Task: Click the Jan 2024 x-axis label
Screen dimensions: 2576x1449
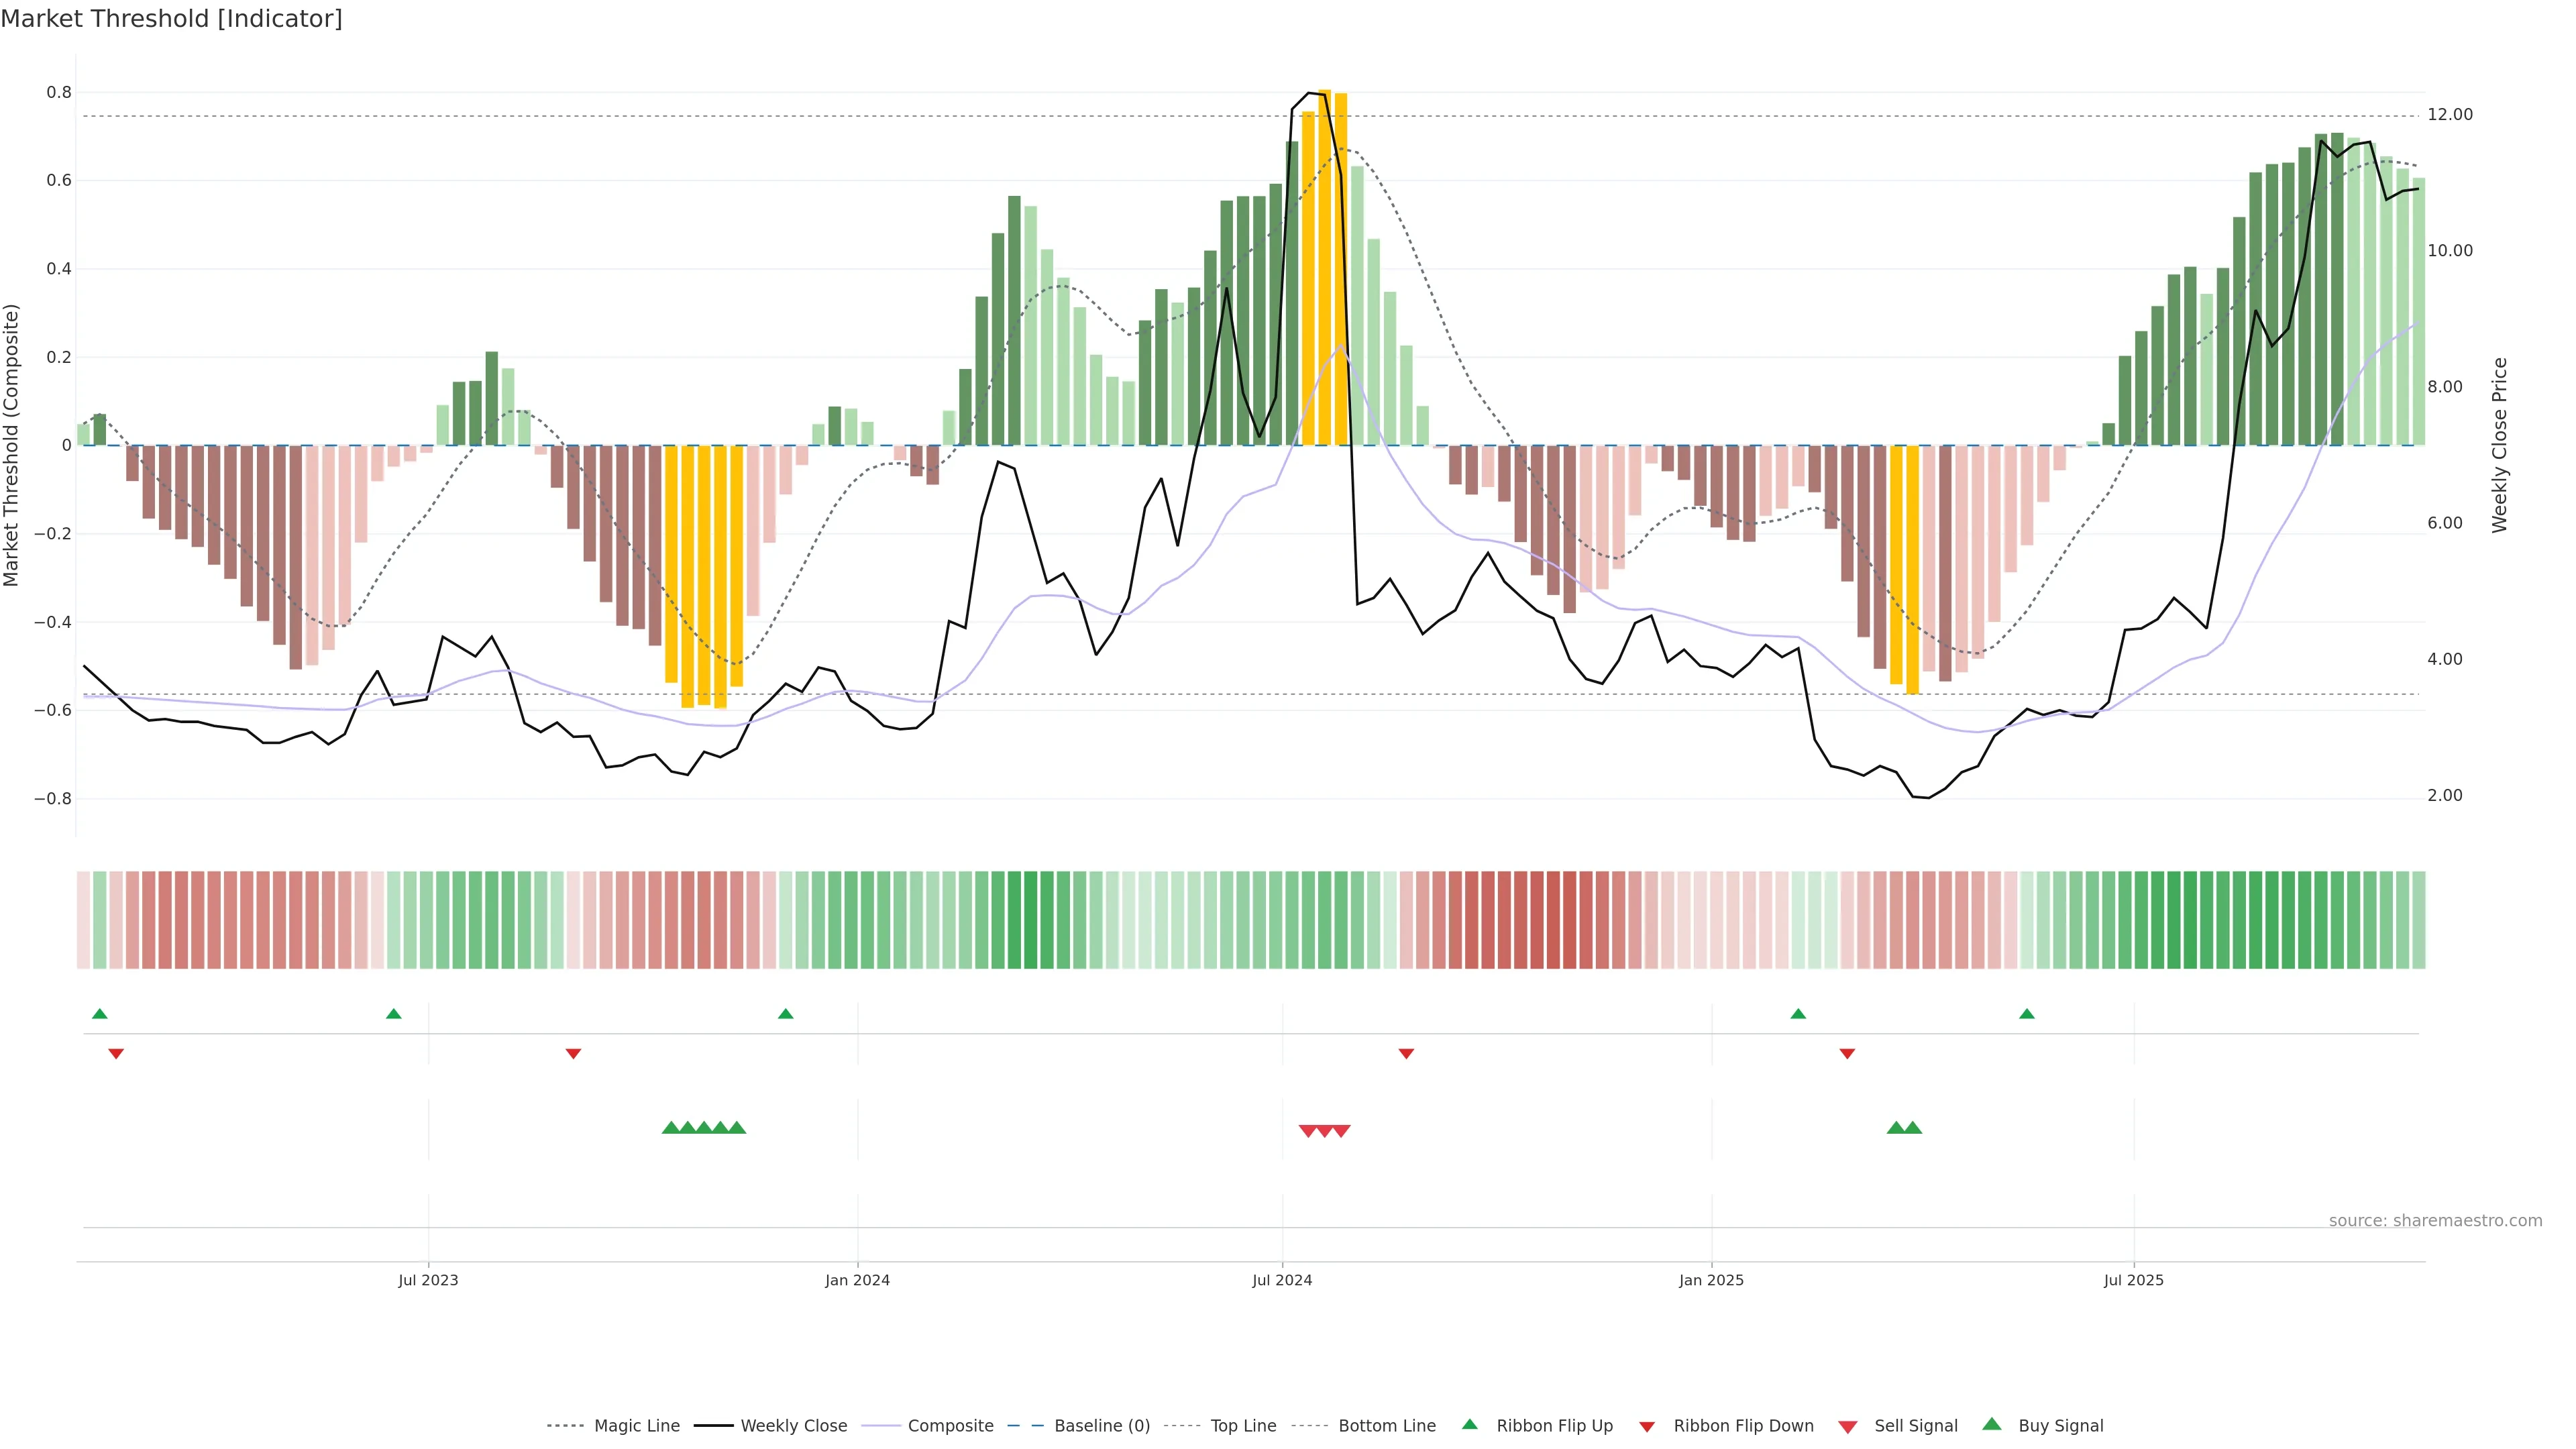Action: [857, 1280]
